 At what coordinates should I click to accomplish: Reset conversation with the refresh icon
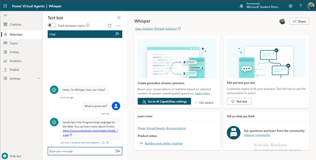110,26
